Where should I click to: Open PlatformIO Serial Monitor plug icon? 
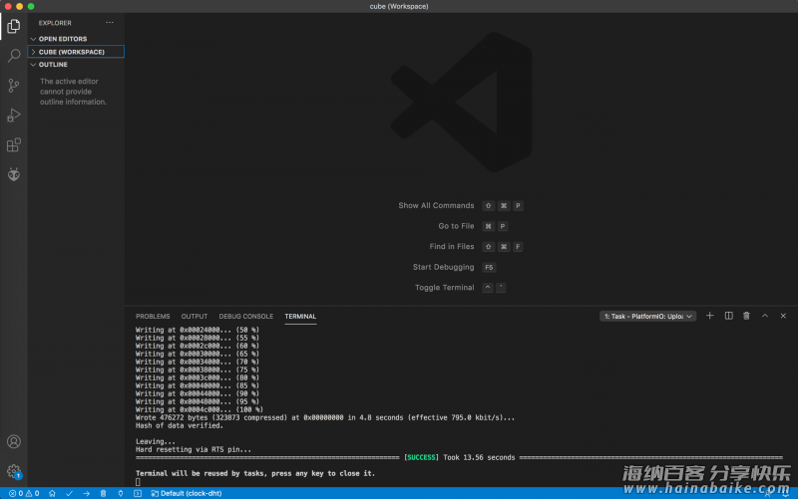pos(120,493)
